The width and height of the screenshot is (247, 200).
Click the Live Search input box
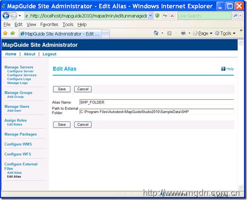pos(204,16)
